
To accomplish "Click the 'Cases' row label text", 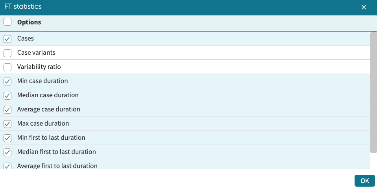I will click(26, 39).
